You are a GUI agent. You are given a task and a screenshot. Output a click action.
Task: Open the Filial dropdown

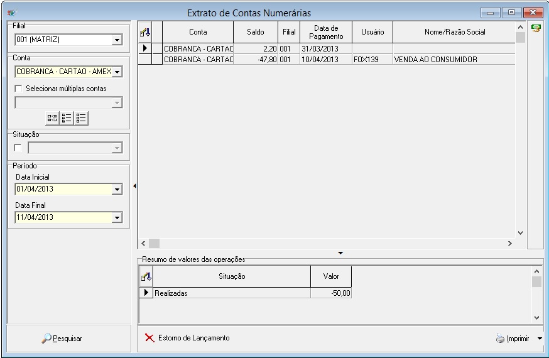[x=116, y=40]
